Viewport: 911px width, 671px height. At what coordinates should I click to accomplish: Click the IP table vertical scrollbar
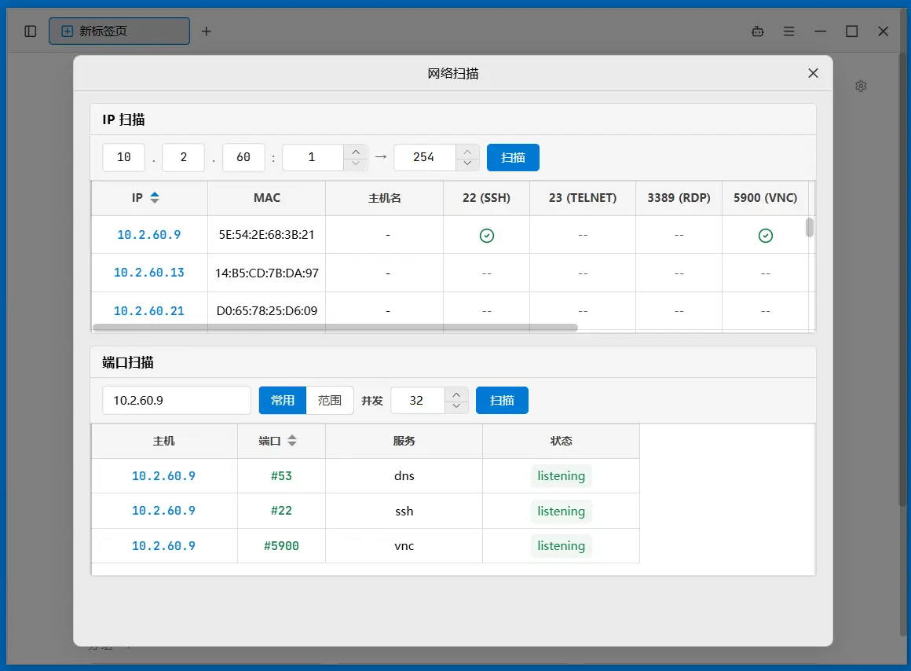click(x=810, y=227)
